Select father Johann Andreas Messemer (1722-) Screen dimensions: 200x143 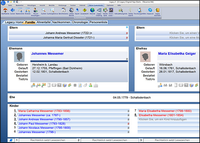69,33
